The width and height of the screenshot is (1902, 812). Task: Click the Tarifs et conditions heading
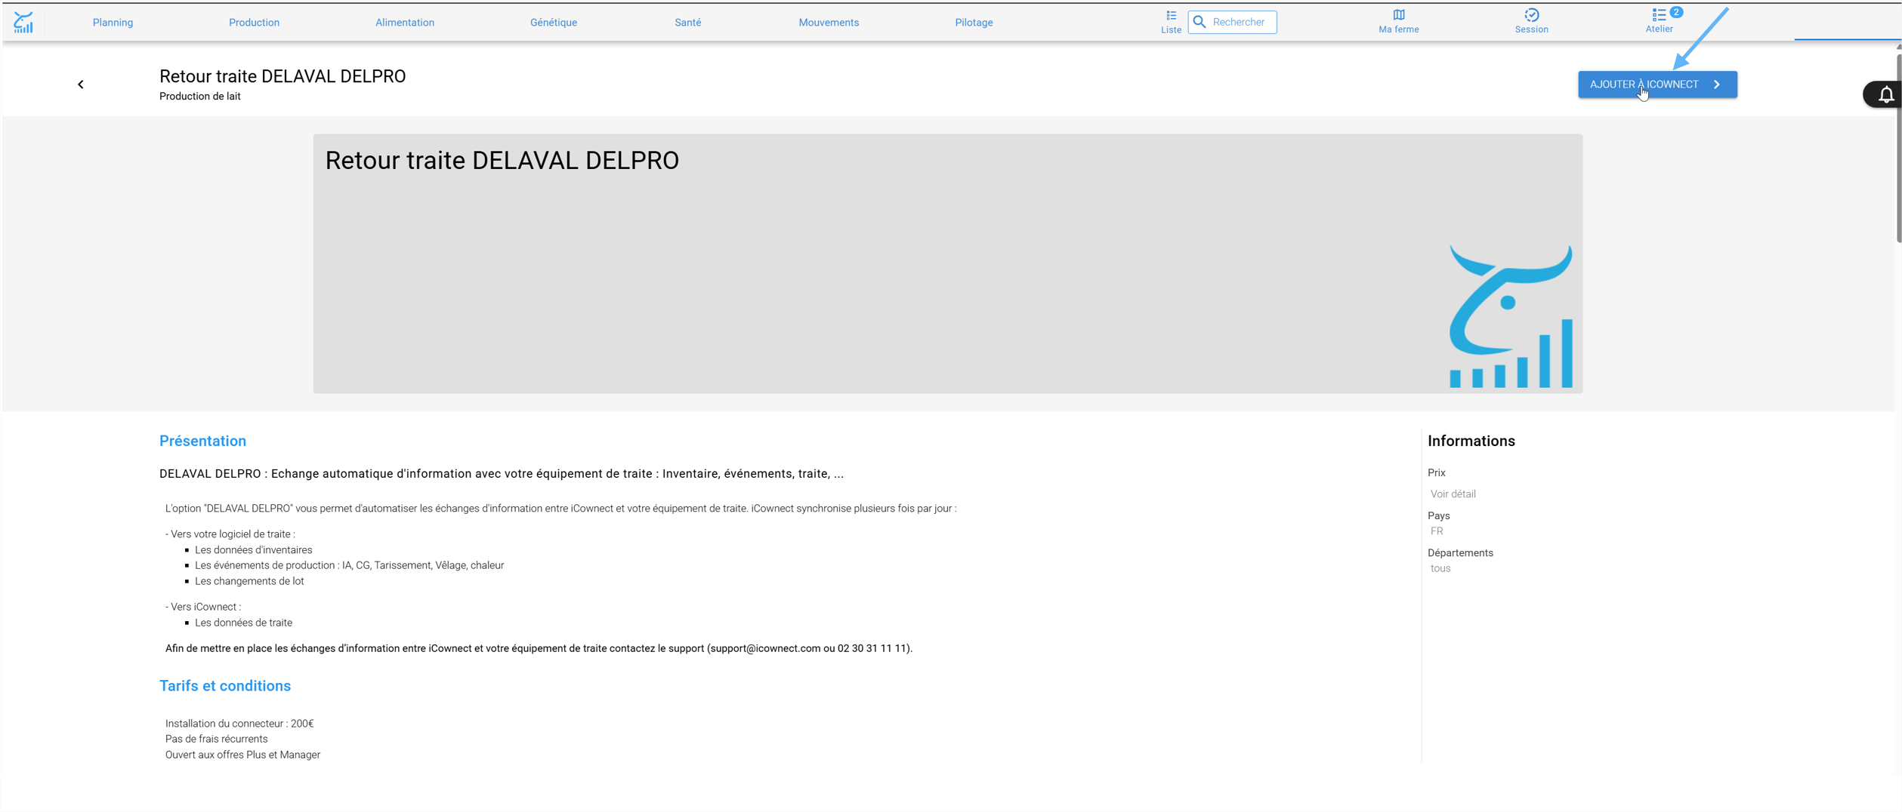click(224, 686)
